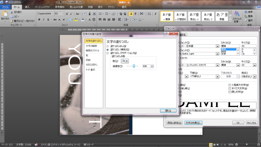Open the complex script font dropdown

[217, 65]
